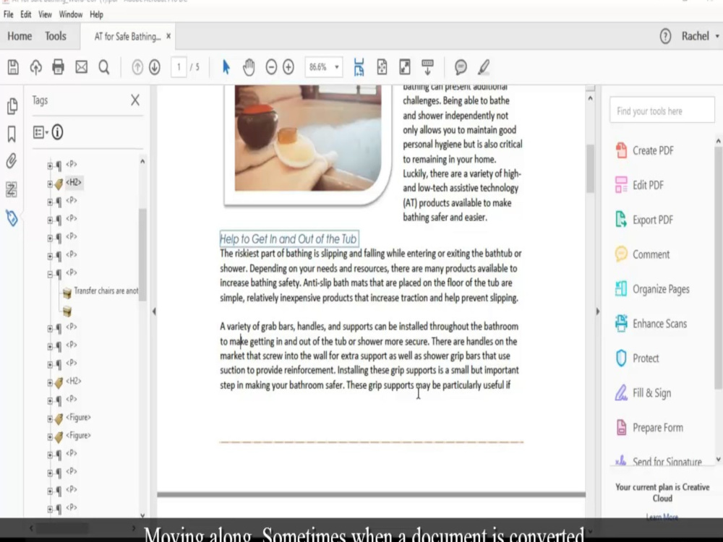
Task: Open the Prepare Form tool
Action: tap(649, 428)
